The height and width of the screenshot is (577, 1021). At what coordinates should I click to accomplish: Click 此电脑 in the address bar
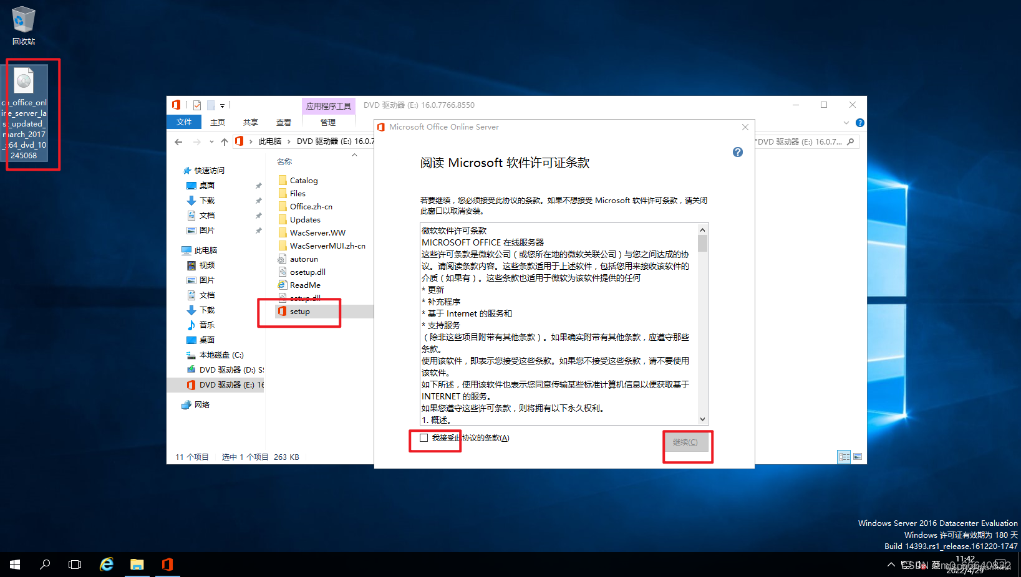(270, 141)
